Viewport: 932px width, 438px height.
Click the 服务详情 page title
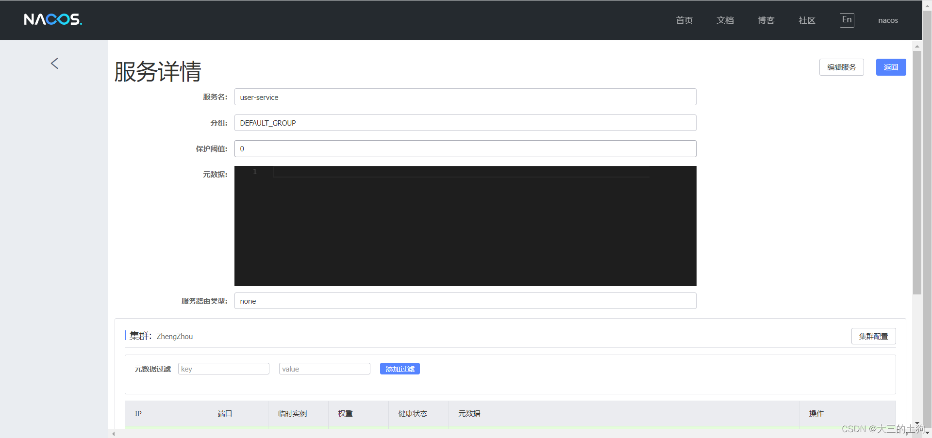pyautogui.click(x=158, y=72)
